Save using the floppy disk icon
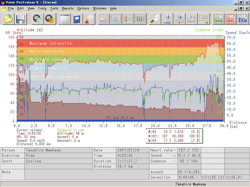This screenshot has width=250, height=187. (21, 19)
